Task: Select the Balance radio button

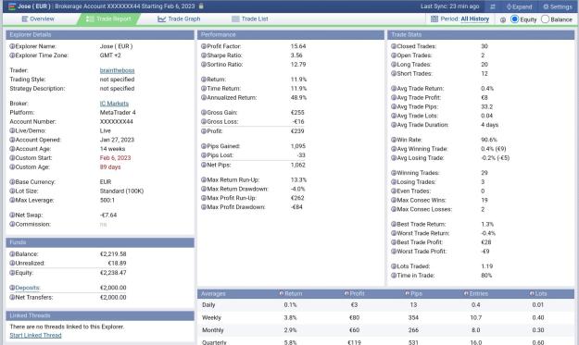Action: click(545, 19)
